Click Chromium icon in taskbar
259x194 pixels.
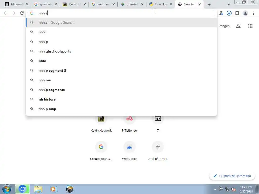[x=23, y=189]
